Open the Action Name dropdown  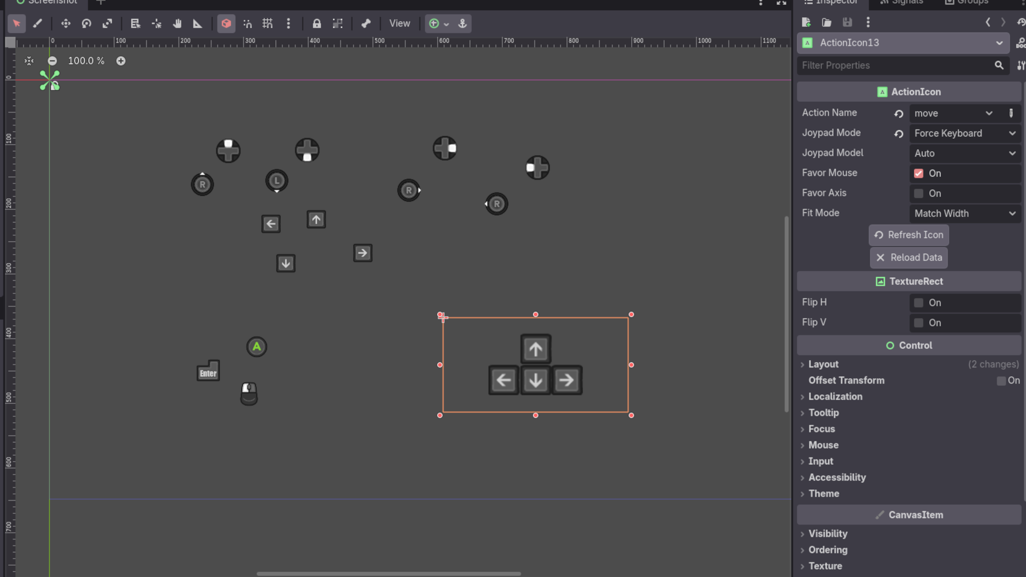pos(954,113)
